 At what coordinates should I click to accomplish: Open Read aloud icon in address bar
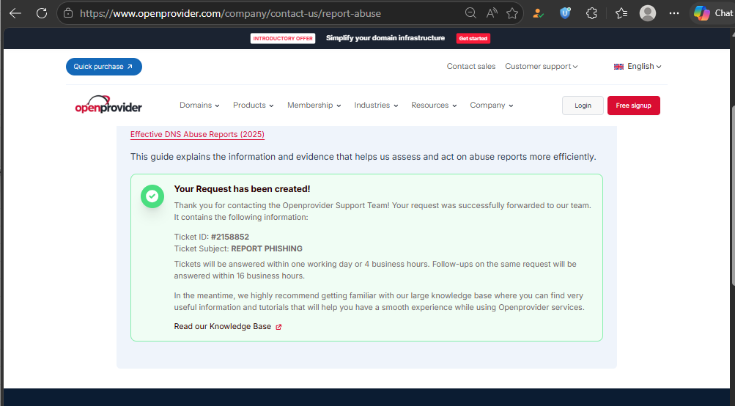pyautogui.click(x=491, y=13)
